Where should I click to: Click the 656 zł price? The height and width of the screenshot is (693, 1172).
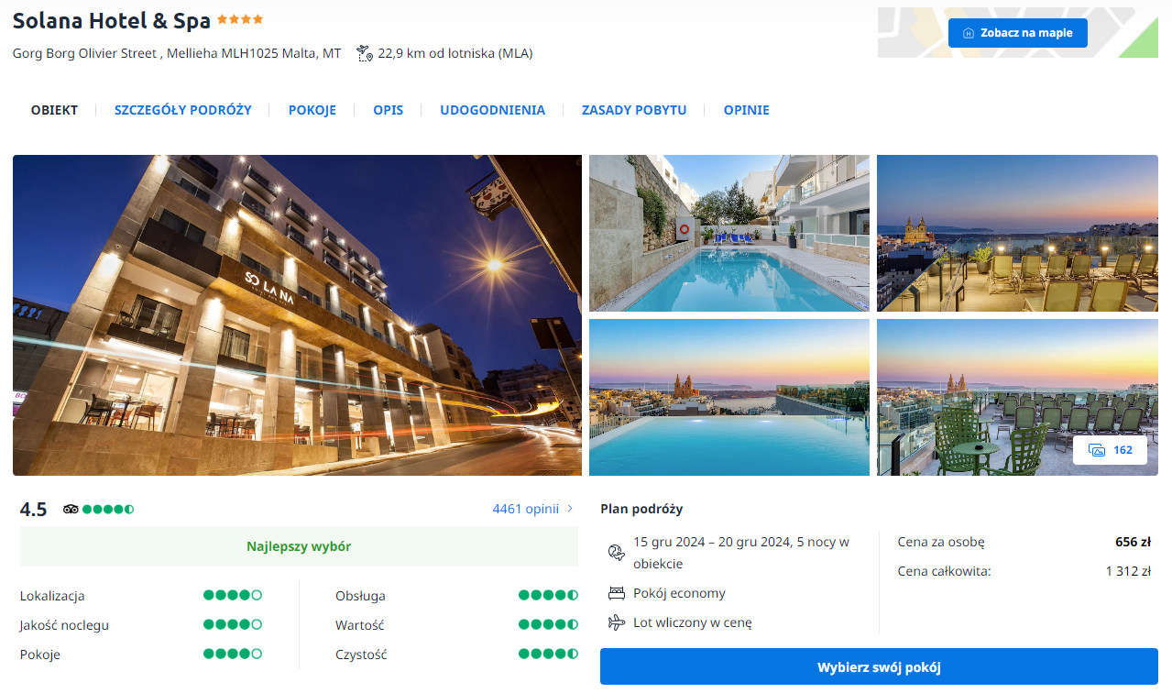1133,542
